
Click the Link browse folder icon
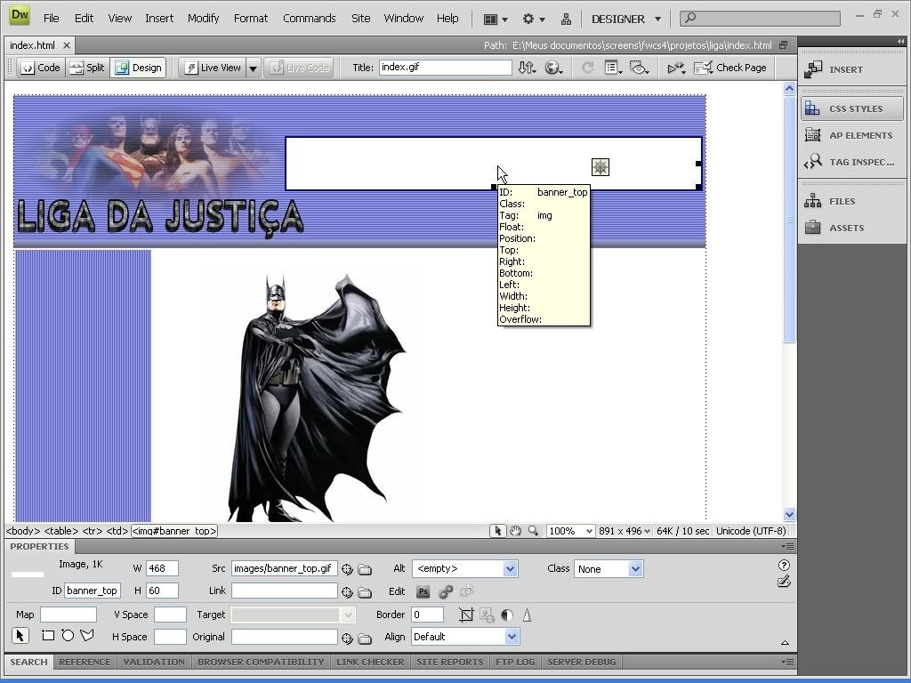365,591
